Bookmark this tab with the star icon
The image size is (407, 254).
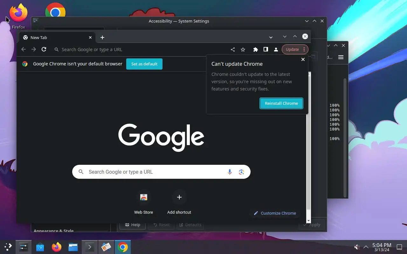(243, 50)
